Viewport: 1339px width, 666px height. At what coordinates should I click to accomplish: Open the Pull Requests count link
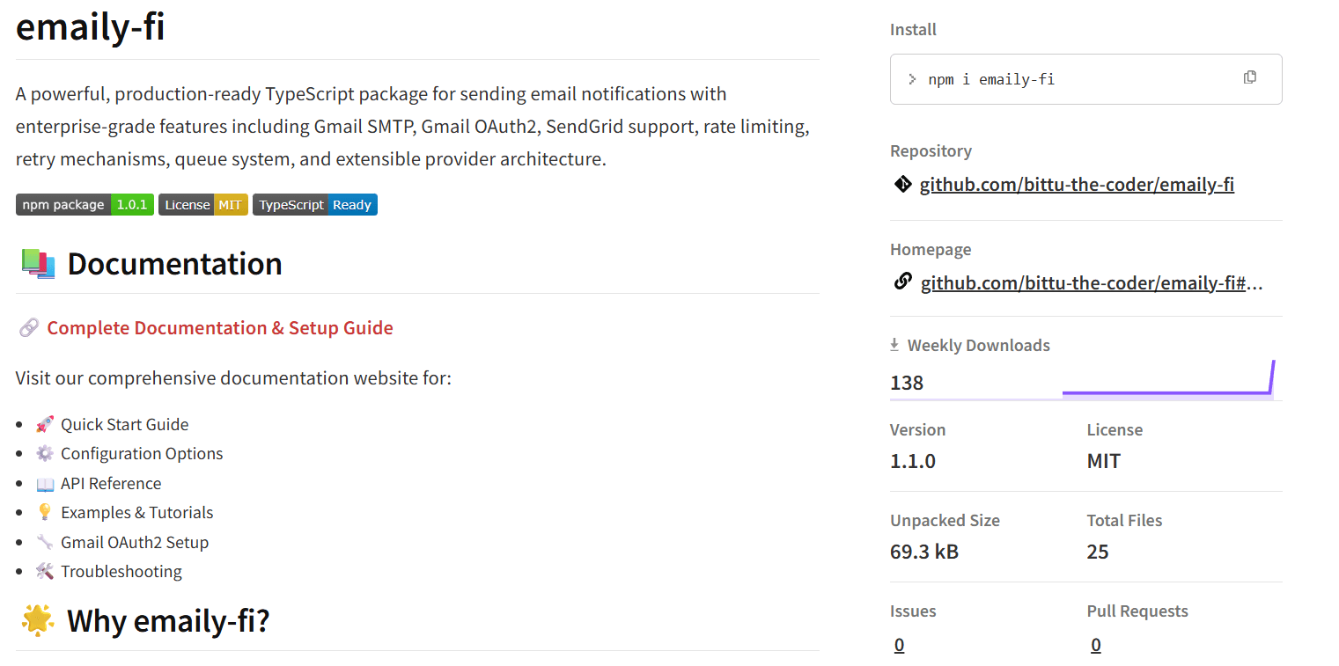tap(1095, 645)
